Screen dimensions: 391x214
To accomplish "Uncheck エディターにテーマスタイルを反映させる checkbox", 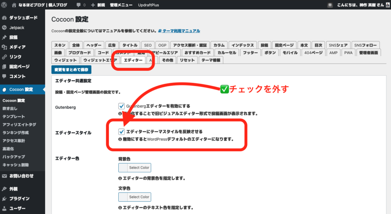I will point(121,131).
